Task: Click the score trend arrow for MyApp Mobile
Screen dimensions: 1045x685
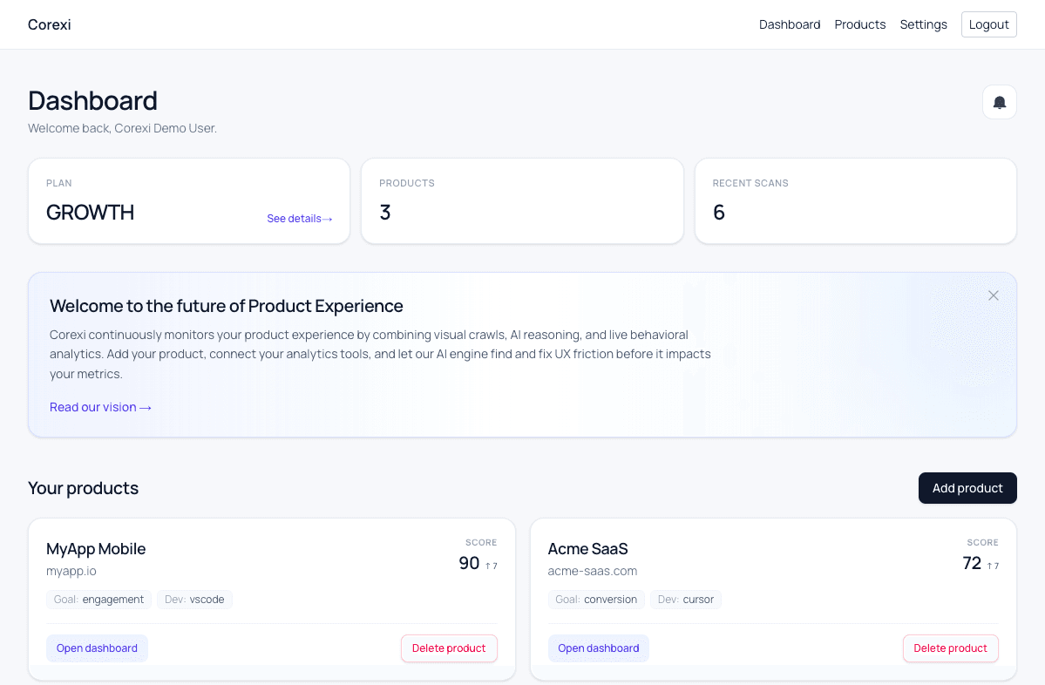Action: [x=491, y=565]
